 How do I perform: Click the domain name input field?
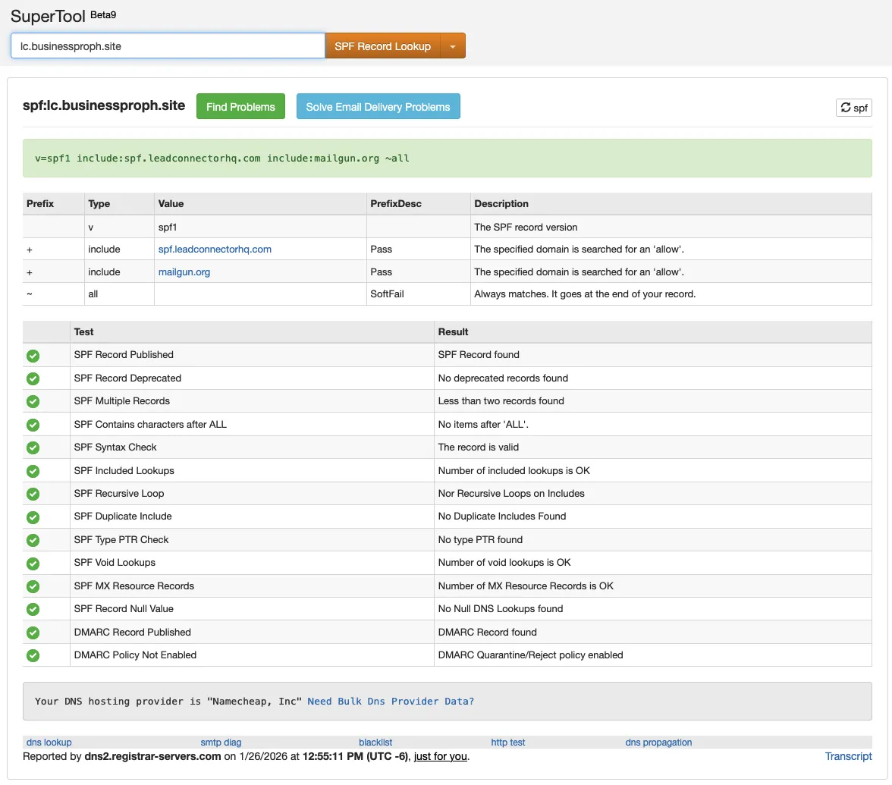pyautogui.click(x=168, y=46)
